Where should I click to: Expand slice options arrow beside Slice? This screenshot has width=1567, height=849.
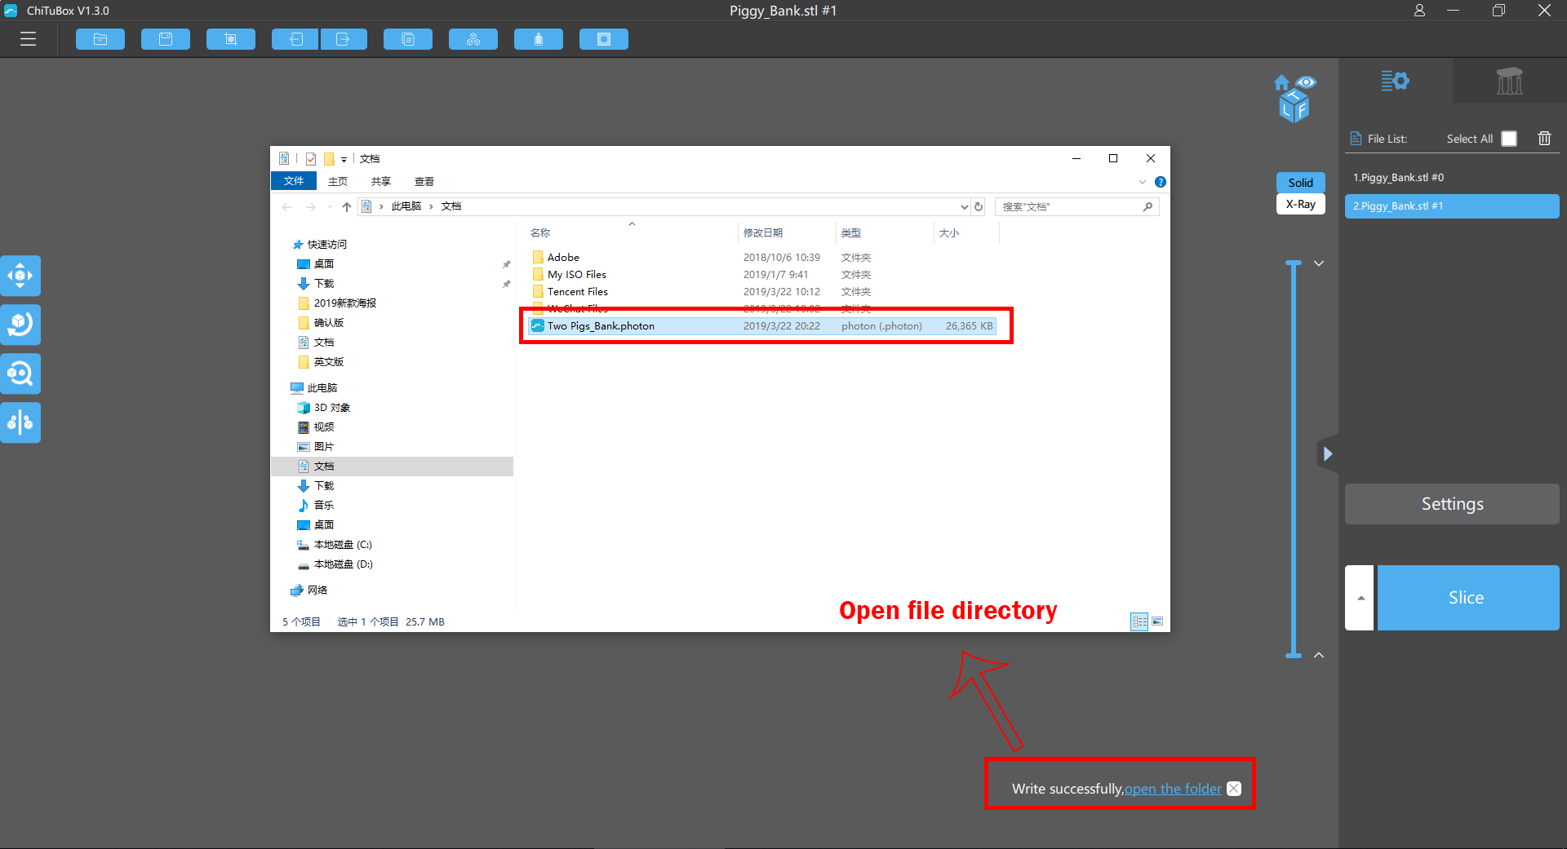tap(1360, 598)
